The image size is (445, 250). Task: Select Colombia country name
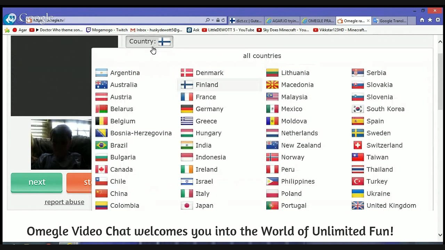[x=124, y=206]
